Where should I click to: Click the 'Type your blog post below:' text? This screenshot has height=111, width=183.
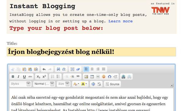point(56,28)
